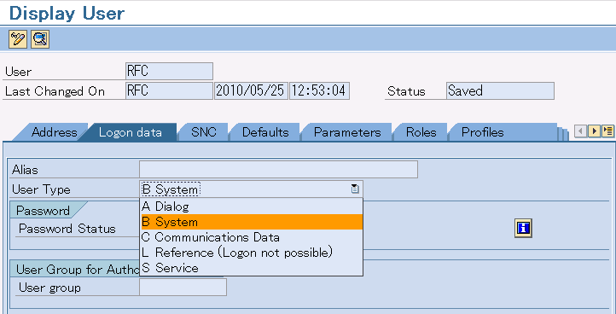Click the 'User group' label
The image size is (616, 314).
pyautogui.click(x=49, y=288)
